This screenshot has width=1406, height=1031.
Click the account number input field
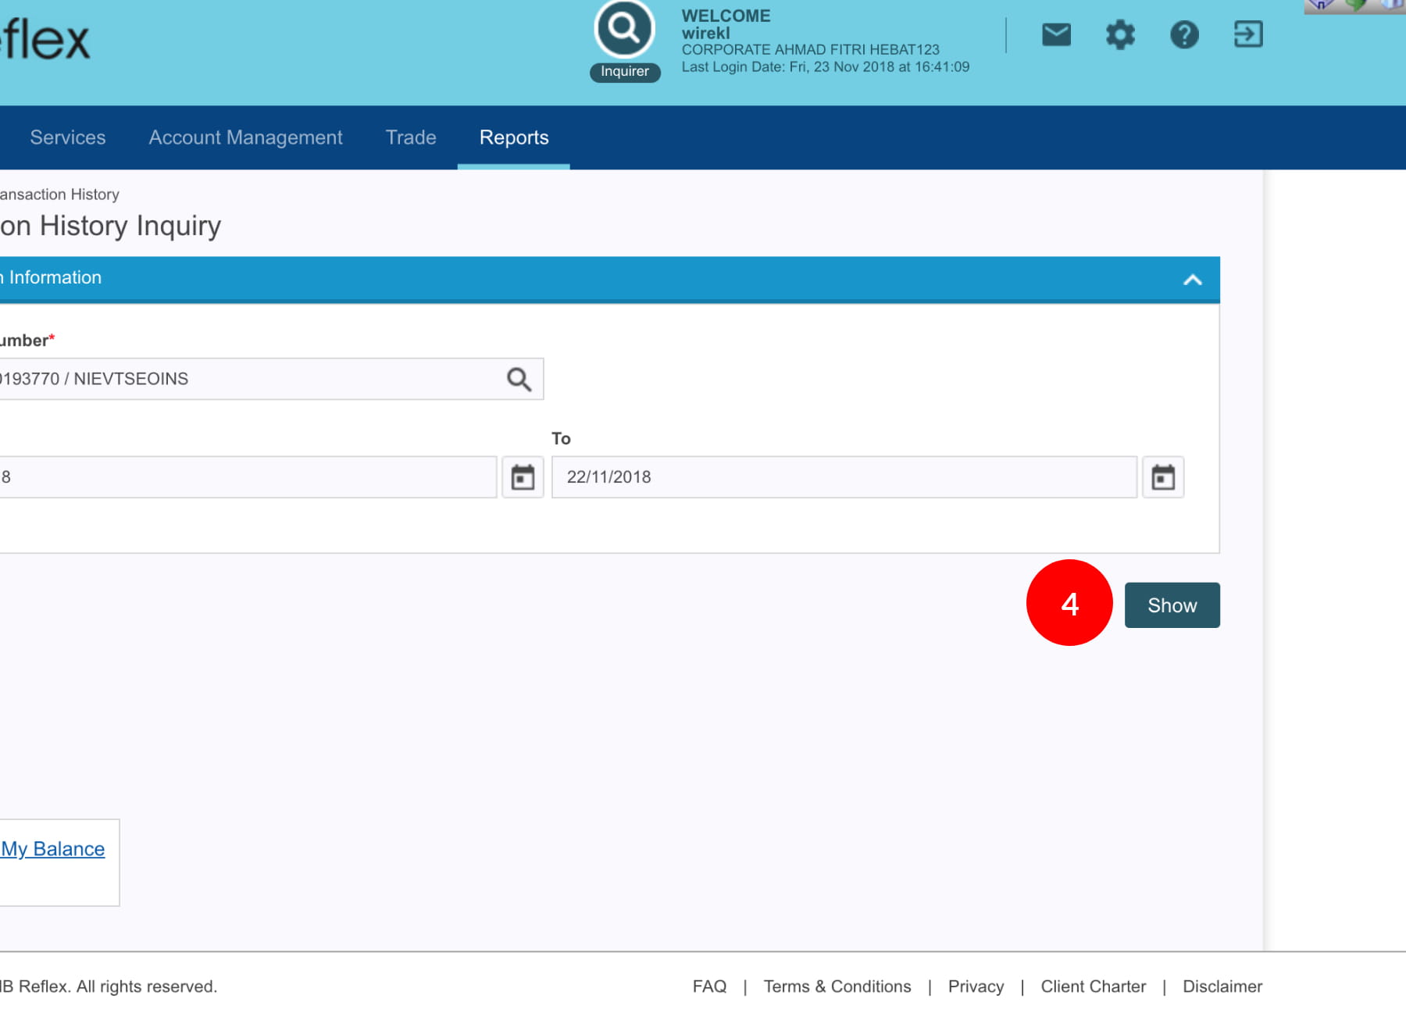click(242, 380)
